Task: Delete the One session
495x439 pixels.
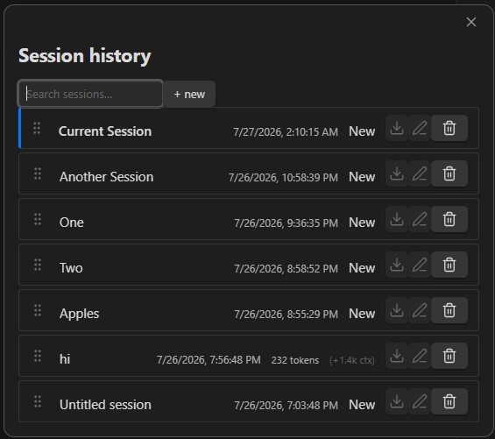Action: 449,219
